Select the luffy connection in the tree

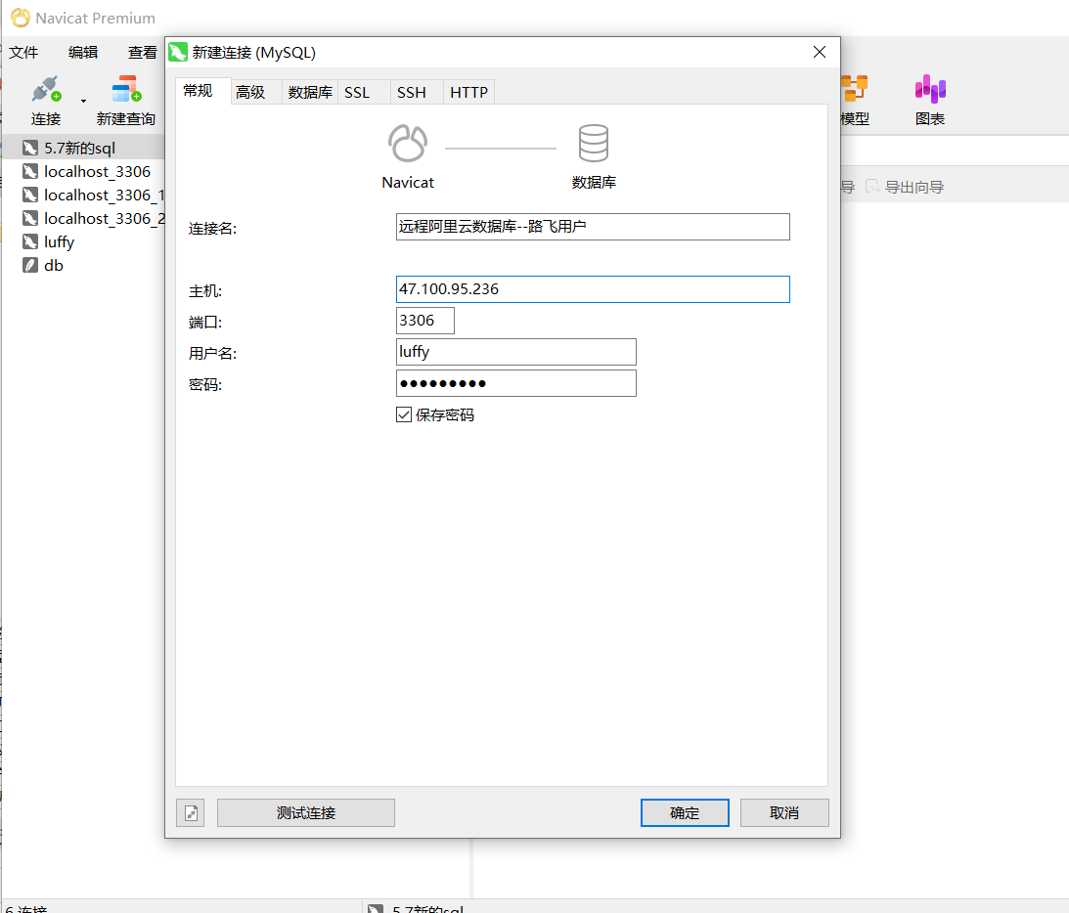[59, 241]
